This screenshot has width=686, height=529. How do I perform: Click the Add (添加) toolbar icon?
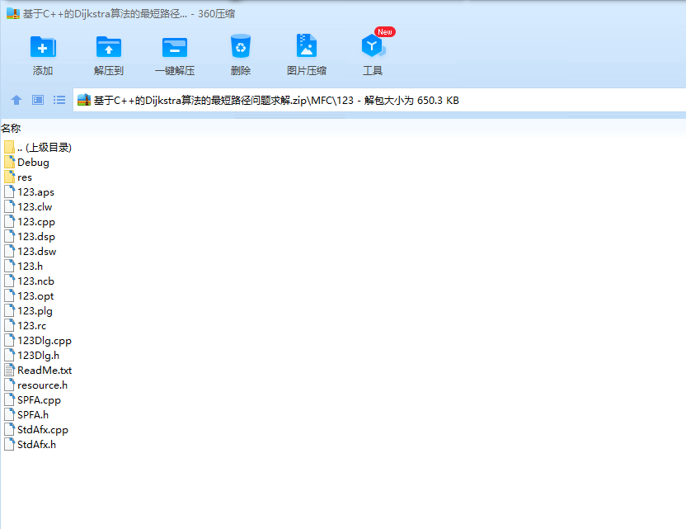(x=43, y=47)
